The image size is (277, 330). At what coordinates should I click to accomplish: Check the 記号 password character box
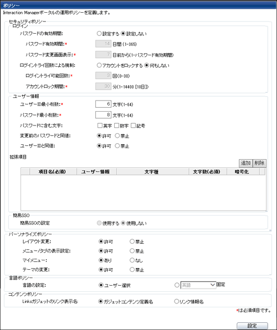pyautogui.click(x=133, y=125)
